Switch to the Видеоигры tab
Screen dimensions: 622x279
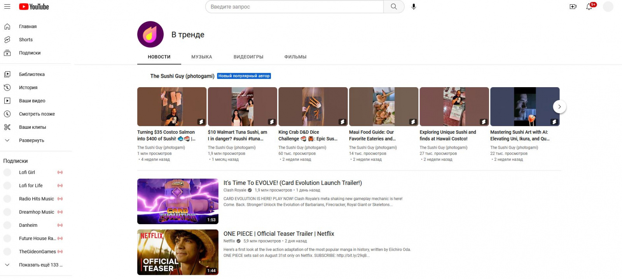pos(248,57)
